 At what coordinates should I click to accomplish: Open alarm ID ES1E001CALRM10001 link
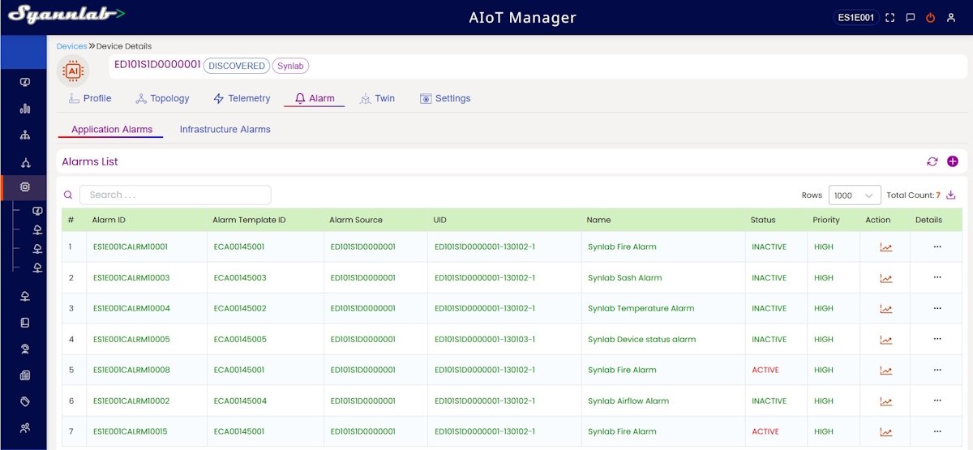click(x=131, y=246)
